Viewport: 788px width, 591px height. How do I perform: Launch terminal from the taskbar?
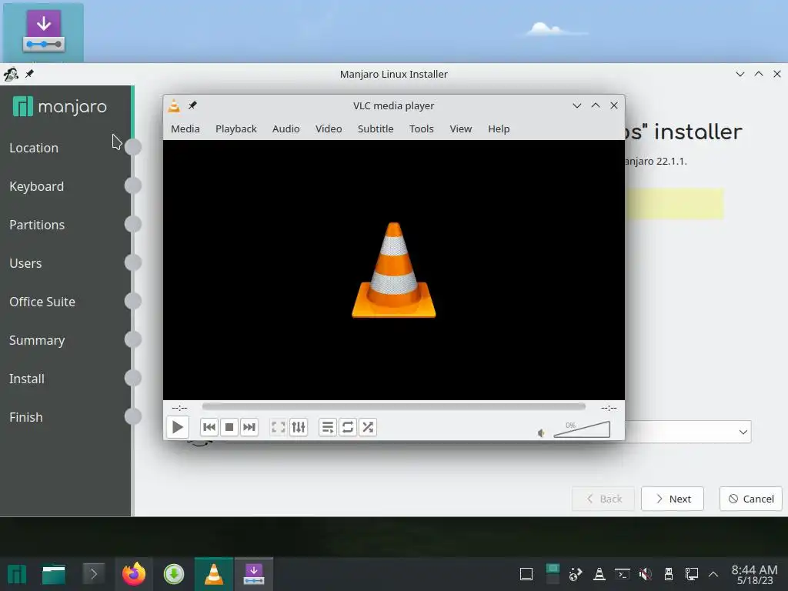click(93, 574)
